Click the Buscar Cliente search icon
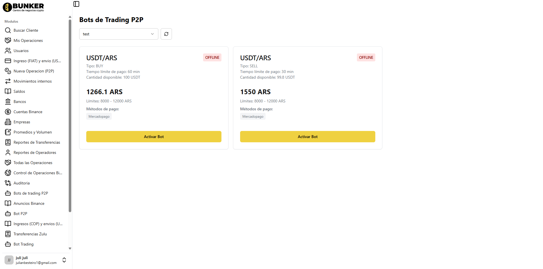Image resolution: width=543 pixels, height=269 pixels. (x=8, y=30)
